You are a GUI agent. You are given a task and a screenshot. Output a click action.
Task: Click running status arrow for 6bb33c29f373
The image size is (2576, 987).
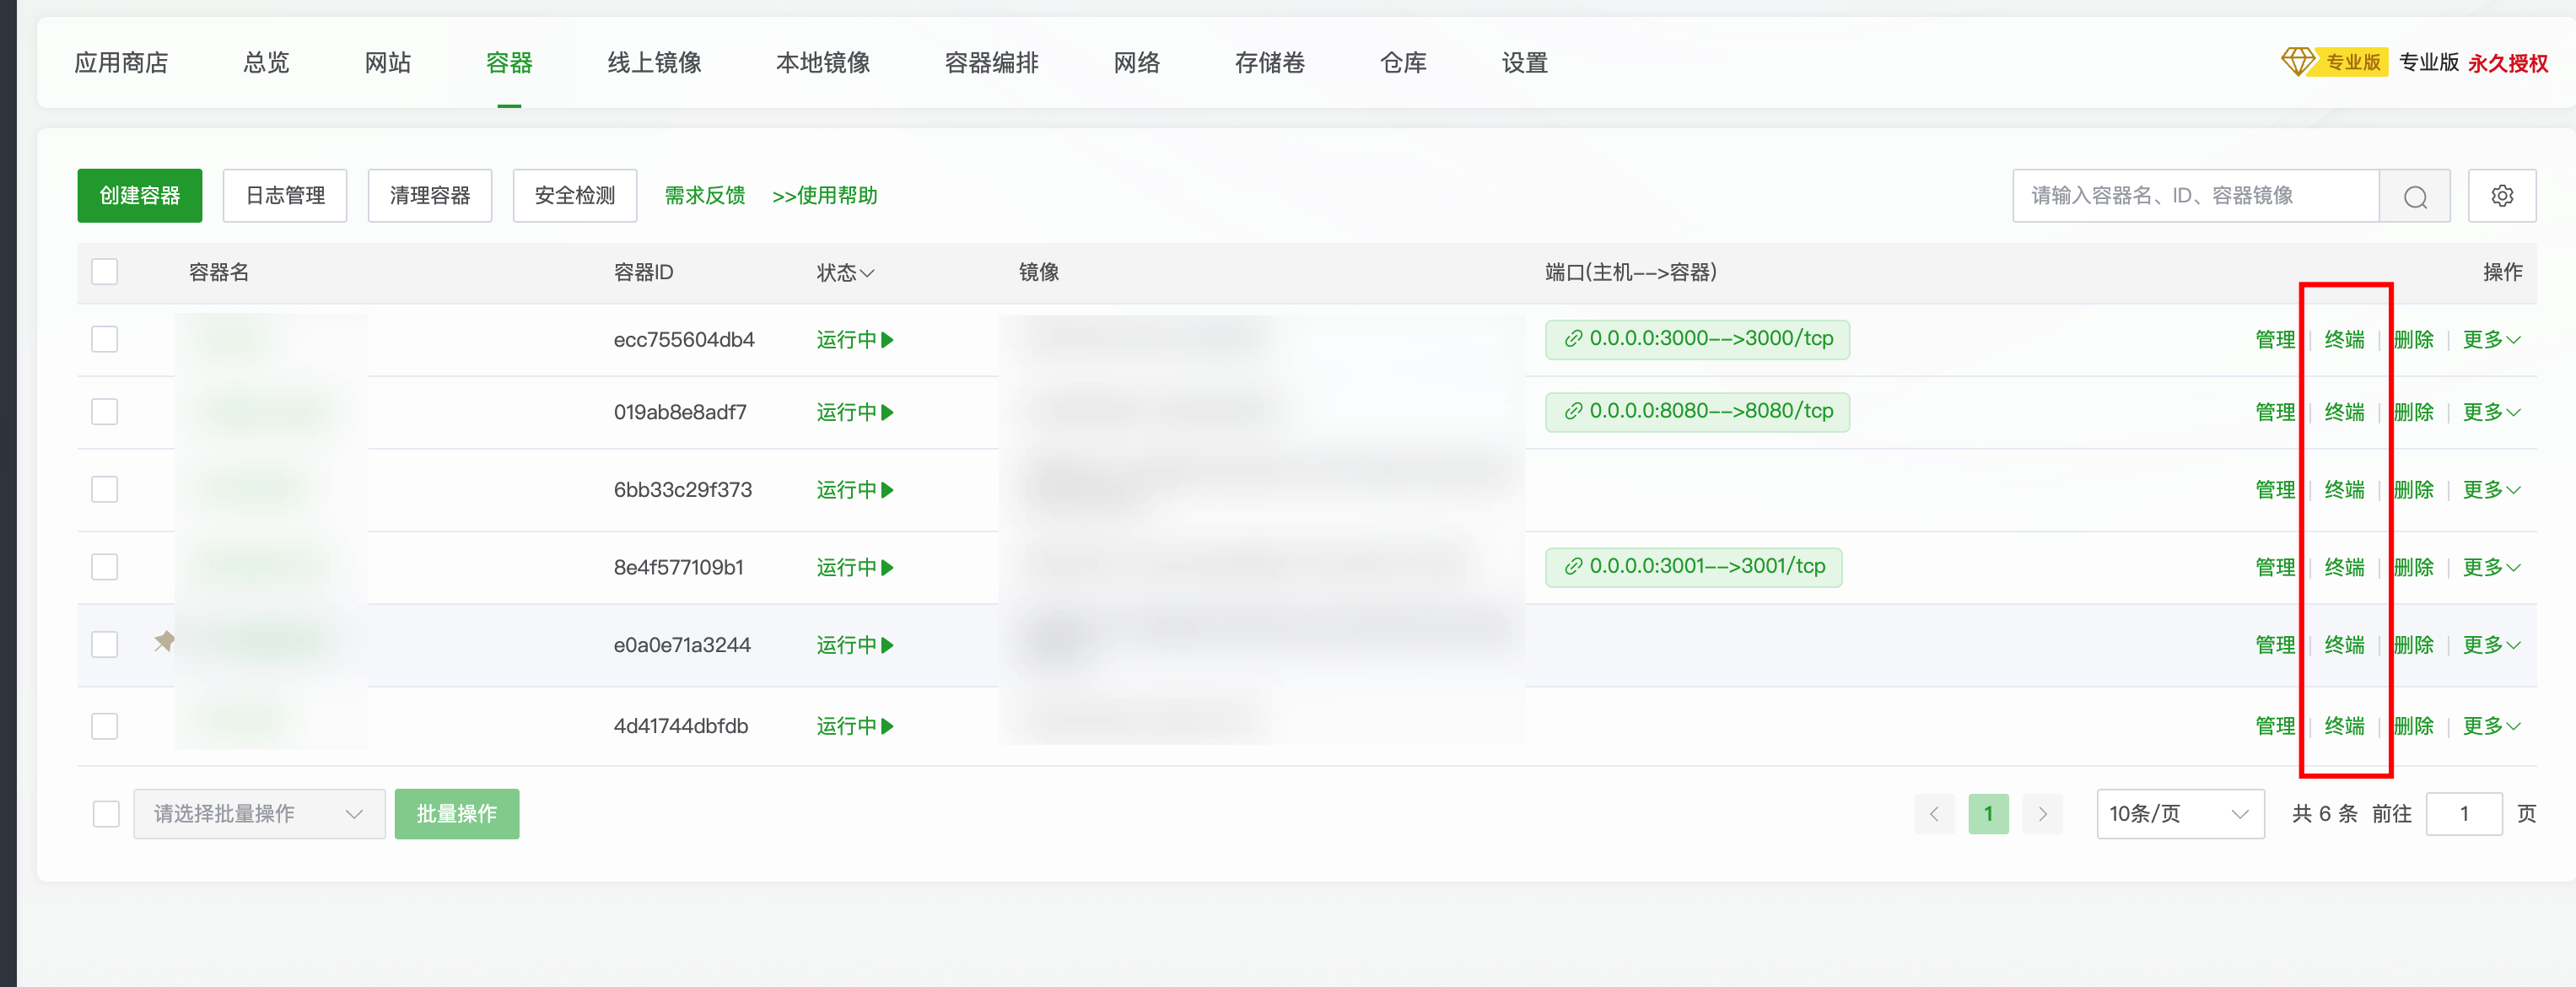click(x=887, y=490)
